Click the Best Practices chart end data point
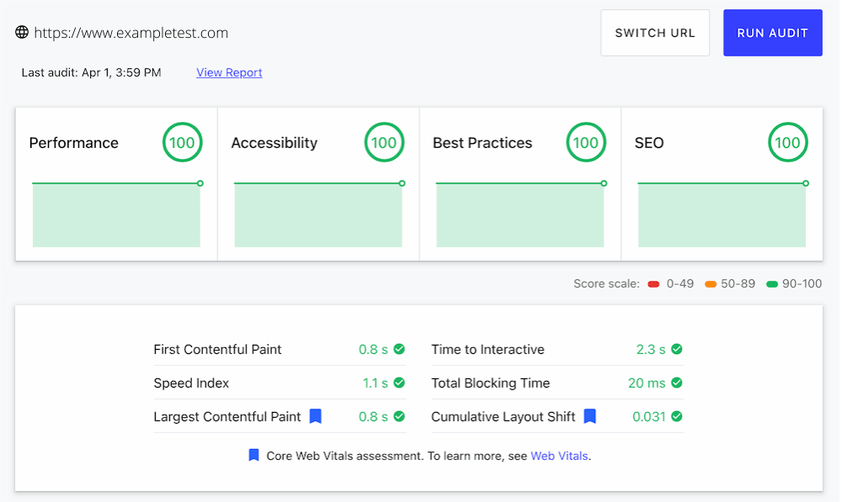Image resolution: width=842 pixels, height=502 pixels. (604, 183)
